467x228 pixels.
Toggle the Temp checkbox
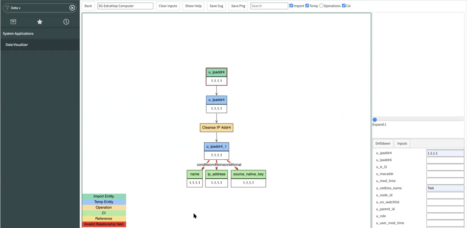pyautogui.click(x=307, y=6)
